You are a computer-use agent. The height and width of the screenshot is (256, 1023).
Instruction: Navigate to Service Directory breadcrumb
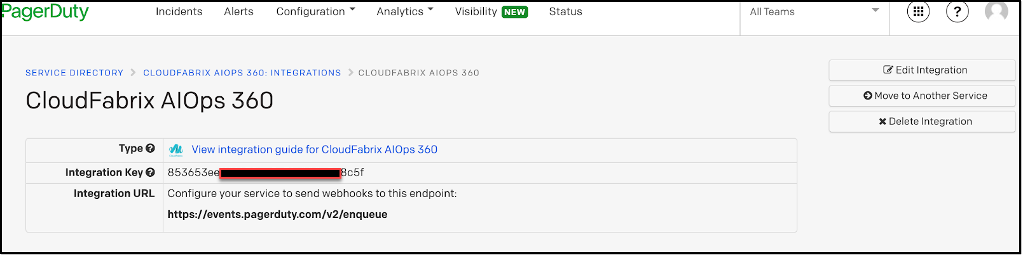(x=74, y=73)
